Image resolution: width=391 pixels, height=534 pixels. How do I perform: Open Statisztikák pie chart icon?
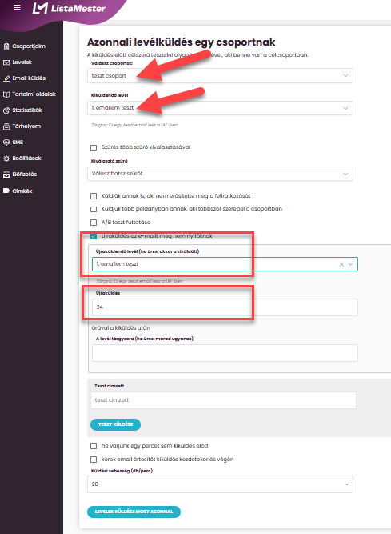click(6, 110)
